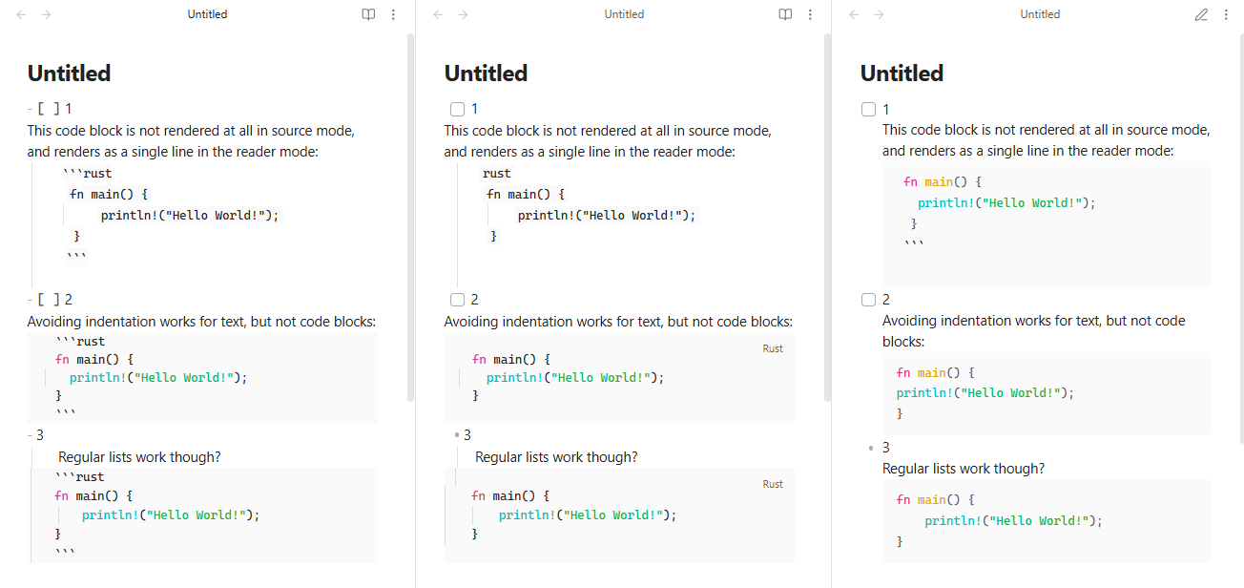Click the book icon in the middle pane header
The width and height of the screenshot is (1244, 588).
[785, 14]
